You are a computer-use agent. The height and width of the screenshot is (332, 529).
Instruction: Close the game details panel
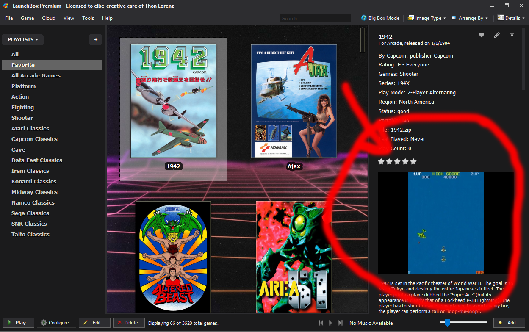coord(512,35)
